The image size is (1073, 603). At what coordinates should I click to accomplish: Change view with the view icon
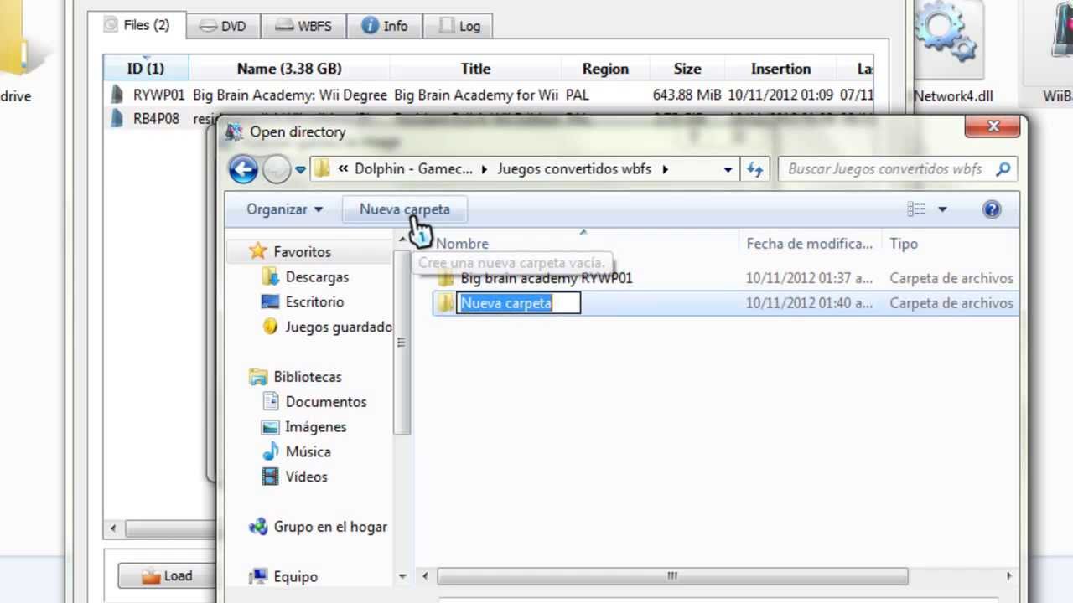[916, 209]
